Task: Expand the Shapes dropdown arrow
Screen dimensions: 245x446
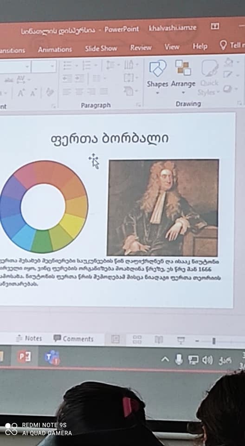Action: click(157, 92)
